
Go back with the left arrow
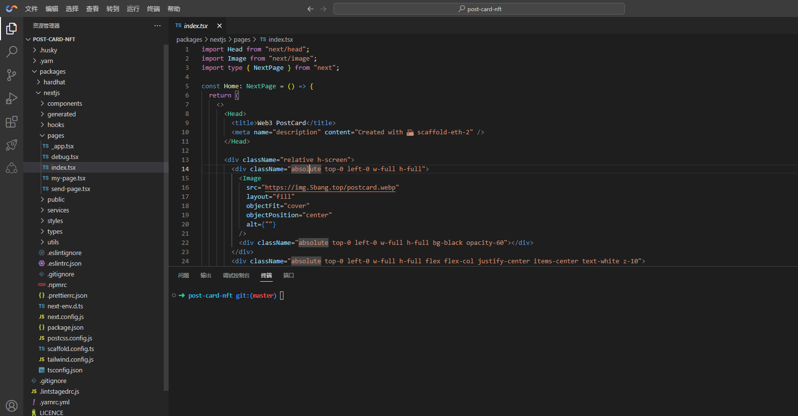pyautogui.click(x=311, y=9)
